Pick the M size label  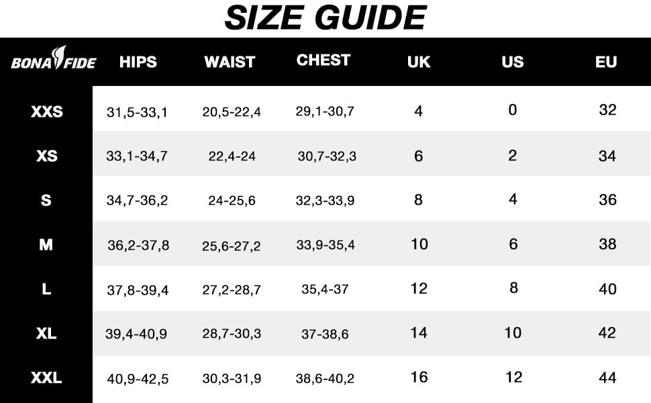click(46, 245)
